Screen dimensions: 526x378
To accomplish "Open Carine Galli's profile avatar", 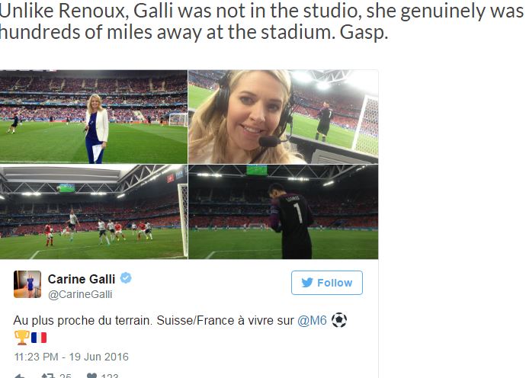I will 27,283.
